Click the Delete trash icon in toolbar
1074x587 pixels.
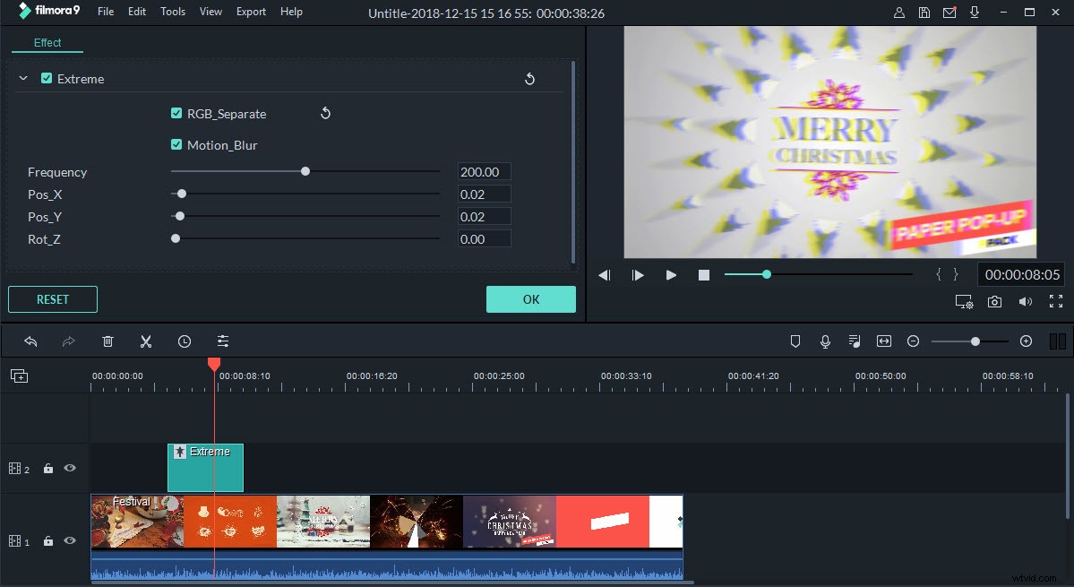pyautogui.click(x=107, y=341)
